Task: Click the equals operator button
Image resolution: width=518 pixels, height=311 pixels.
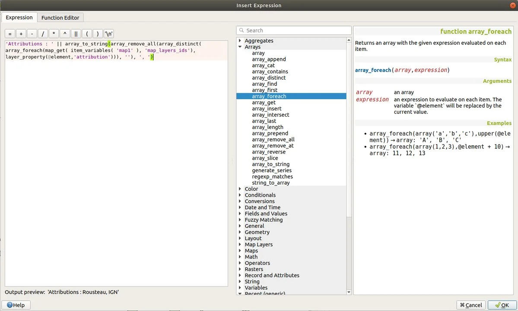Action: point(10,34)
